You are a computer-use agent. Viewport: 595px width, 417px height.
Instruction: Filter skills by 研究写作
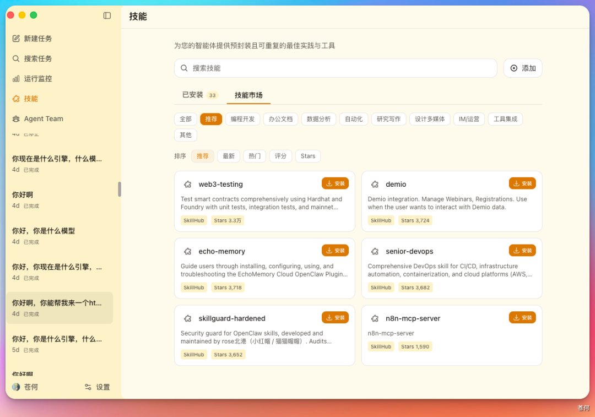(x=388, y=119)
